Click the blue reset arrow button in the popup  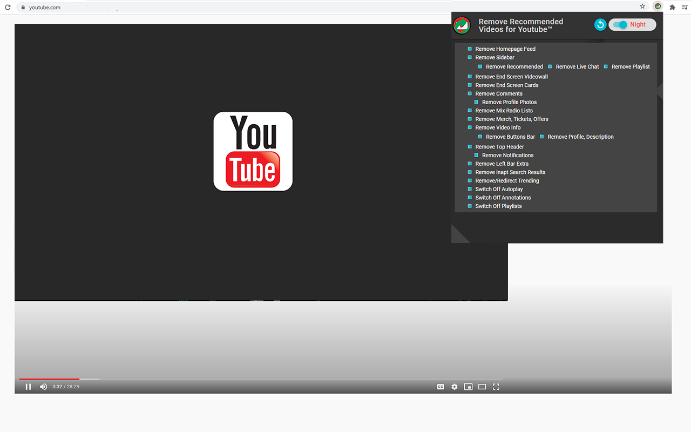click(x=600, y=24)
